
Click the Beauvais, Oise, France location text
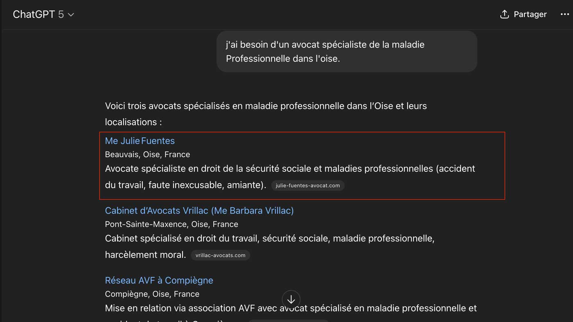tap(147, 154)
